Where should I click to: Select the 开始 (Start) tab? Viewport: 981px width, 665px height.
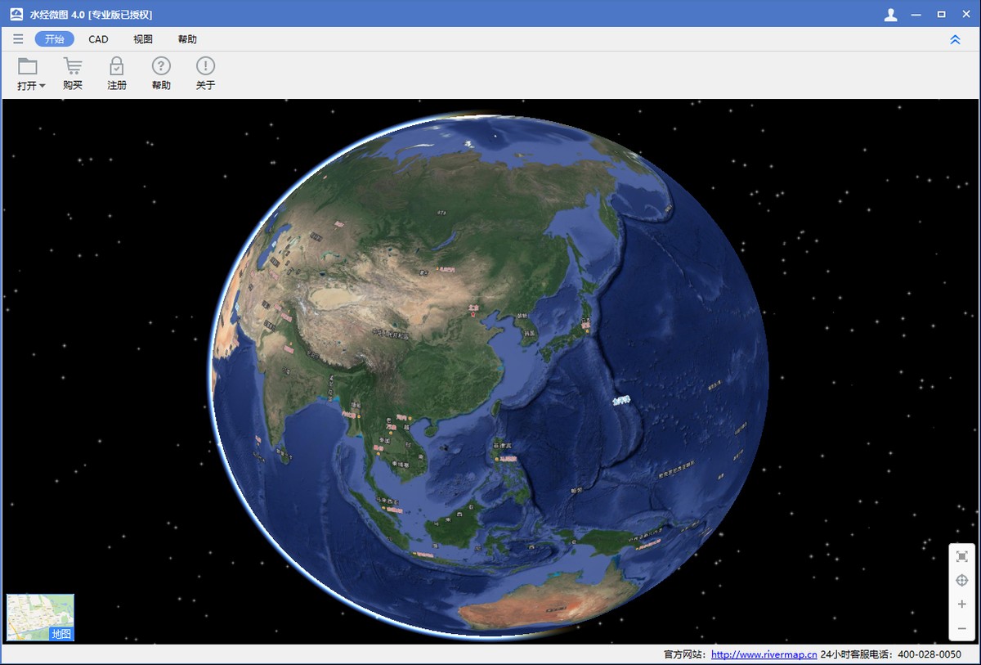click(x=54, y=38)
